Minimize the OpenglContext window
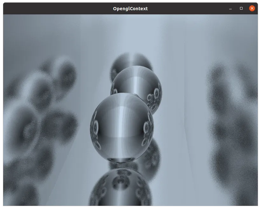 click(x=230, y=9)
